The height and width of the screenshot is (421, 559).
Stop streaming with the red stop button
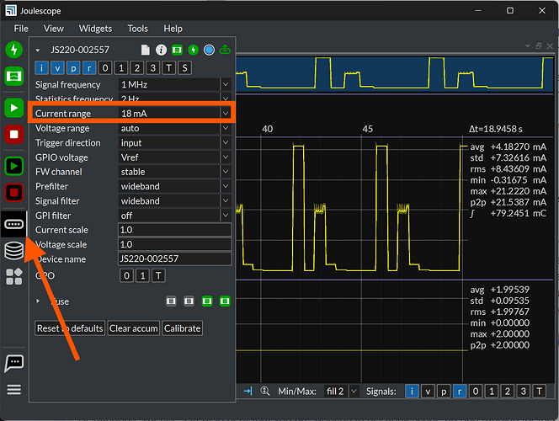pos(14,135)
